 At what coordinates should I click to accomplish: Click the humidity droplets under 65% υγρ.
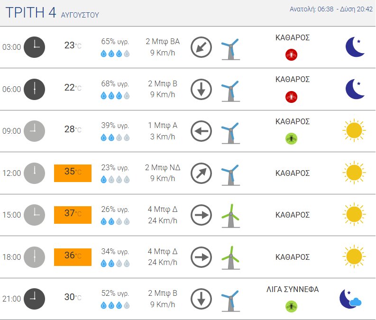point(115,54)
